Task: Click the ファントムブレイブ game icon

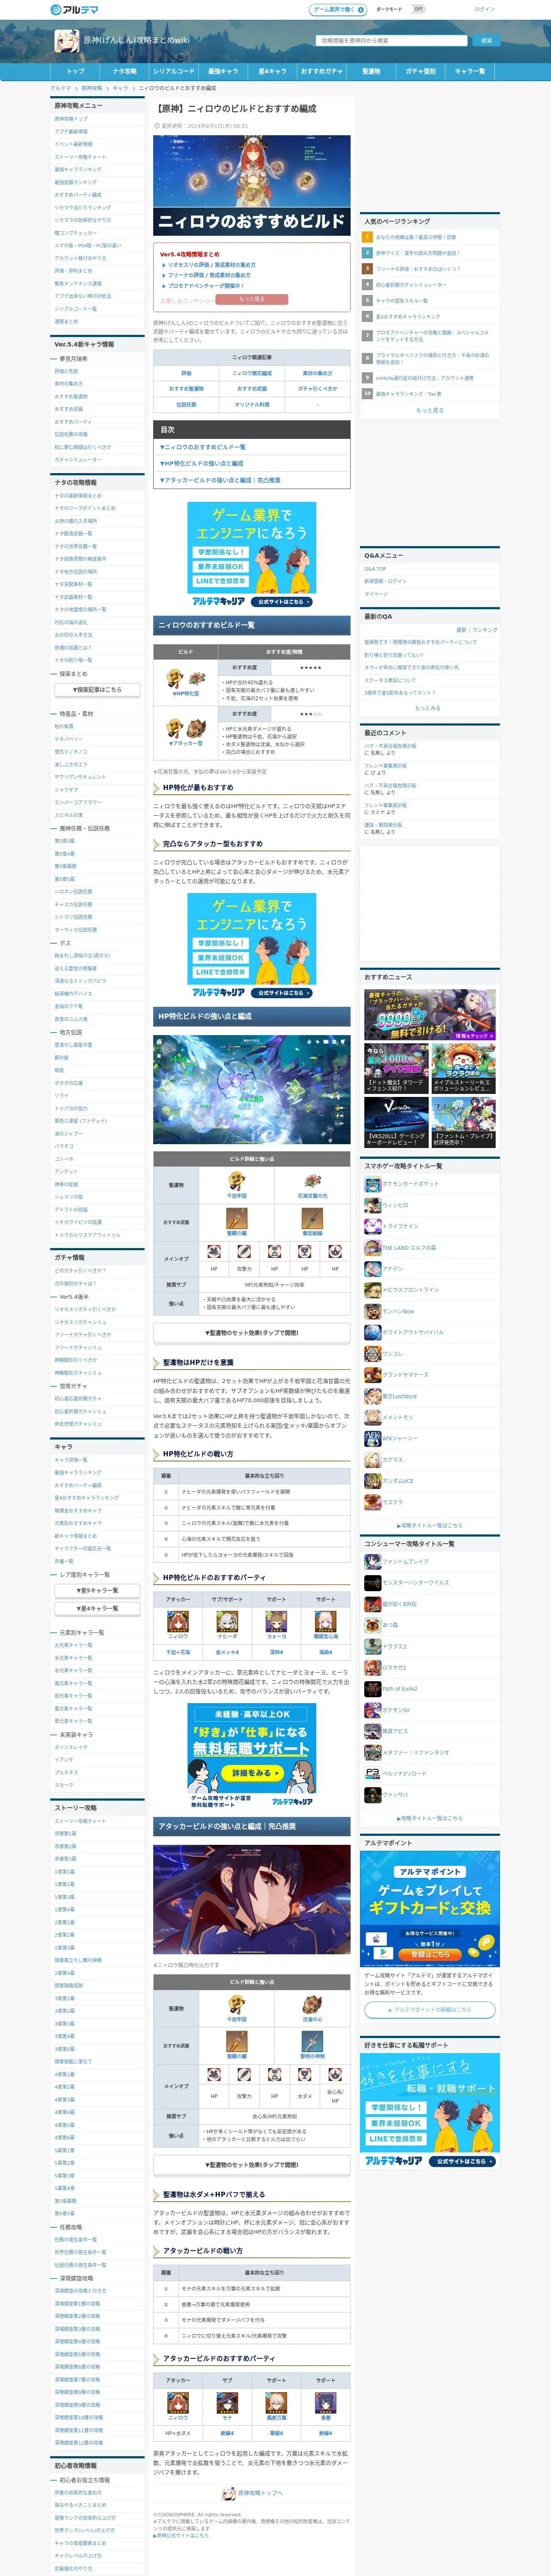Action: [x=372, y=1562]
